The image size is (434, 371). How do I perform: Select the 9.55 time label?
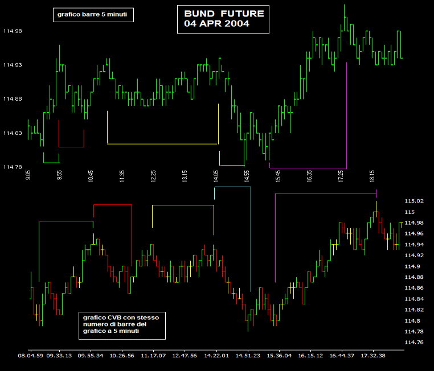(59, 175)
